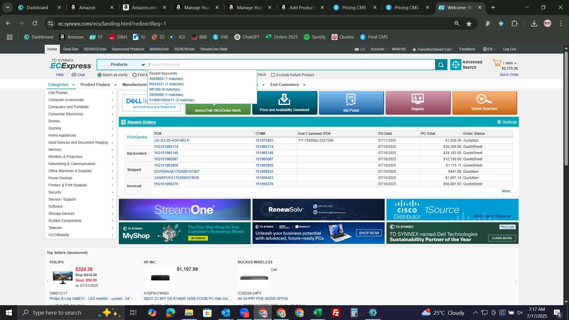Open the Saved Searches tile
Viewport: 569px width, 320px height.
tap(485, 103)
